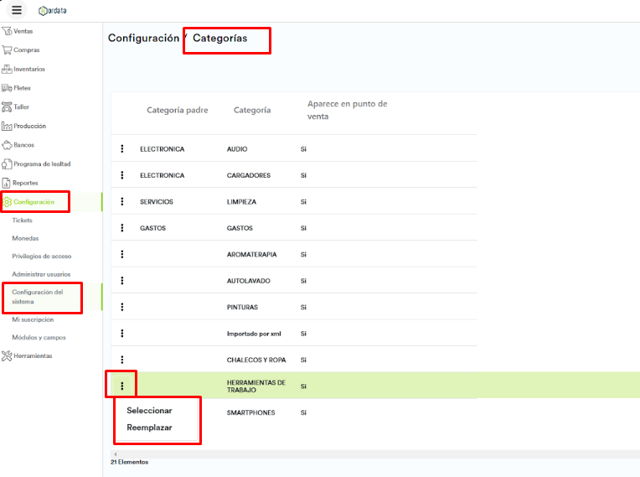Viewport: 640px width, 477px height.
Task: Open the Reportes sidebar section
Action: point(25,183)
